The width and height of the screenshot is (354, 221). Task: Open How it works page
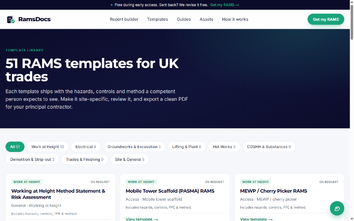(235, 19)
